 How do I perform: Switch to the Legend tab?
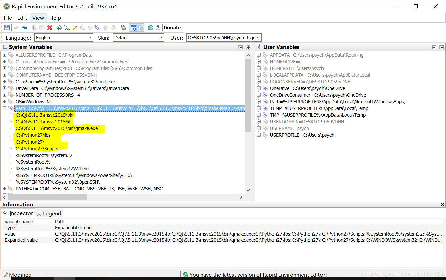[49, 213]
